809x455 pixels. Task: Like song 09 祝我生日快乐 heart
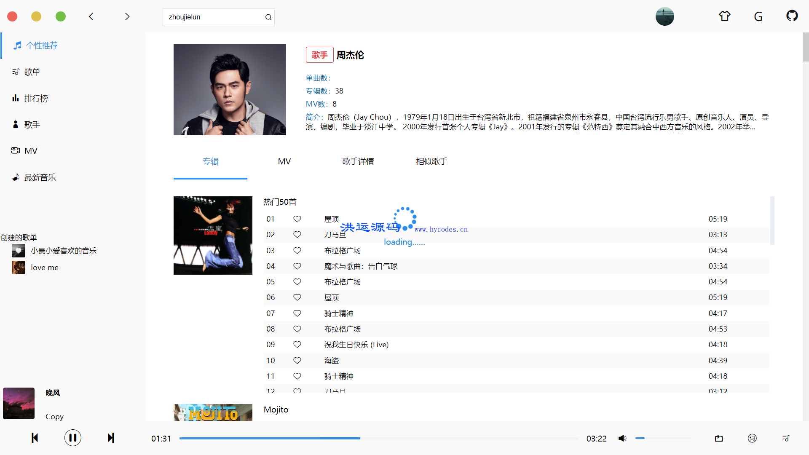[297, 345]
